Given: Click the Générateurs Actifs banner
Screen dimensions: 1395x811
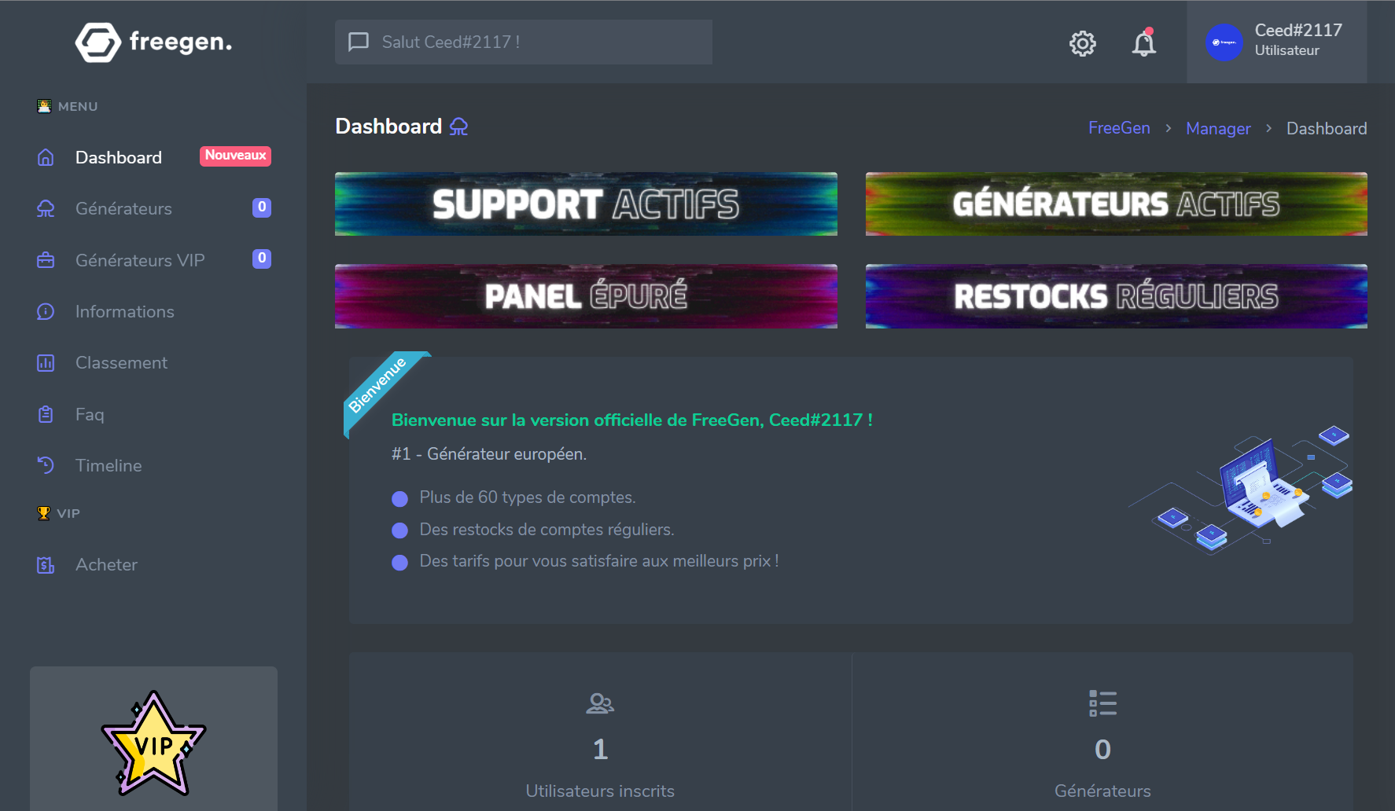Looking at the screenshot, I should [x=1117, y=204].
